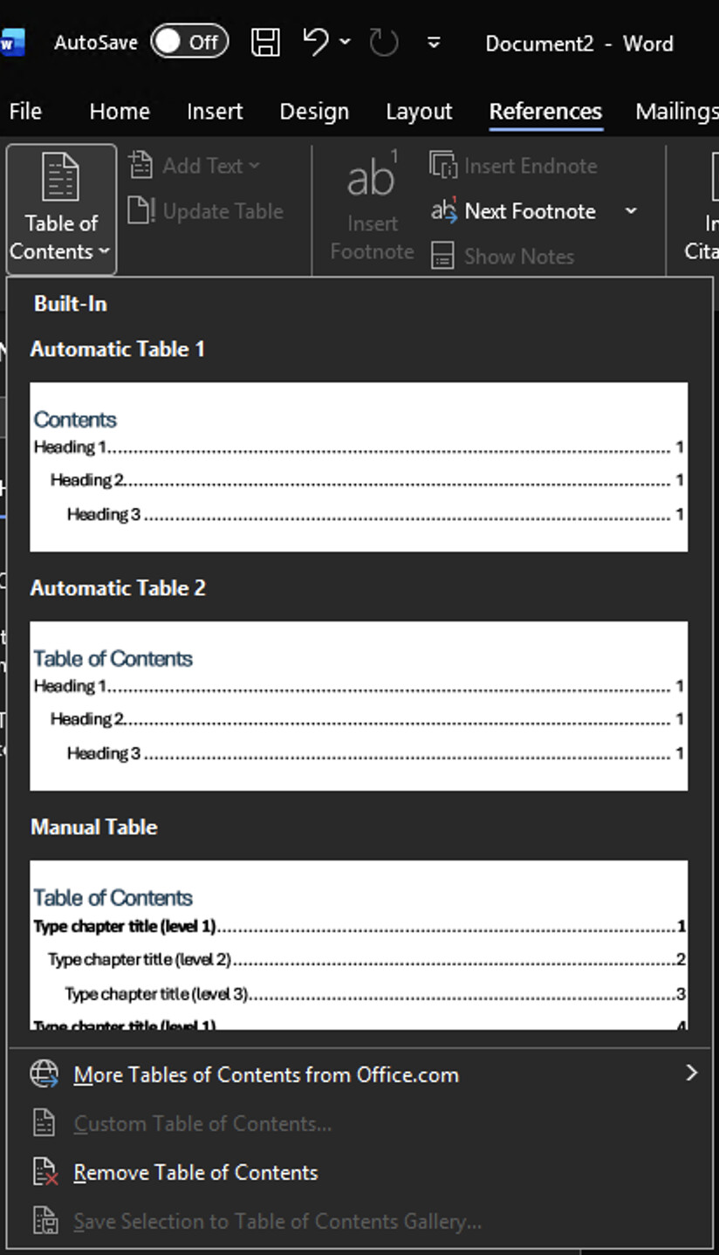Open the Next Footnote dropdown arrow
The width and height of the screenshot is (719, 1255).
point(631,211)
